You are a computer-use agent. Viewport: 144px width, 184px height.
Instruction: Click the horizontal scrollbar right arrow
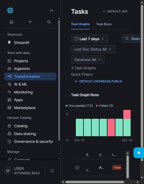[x=138, y=182]
